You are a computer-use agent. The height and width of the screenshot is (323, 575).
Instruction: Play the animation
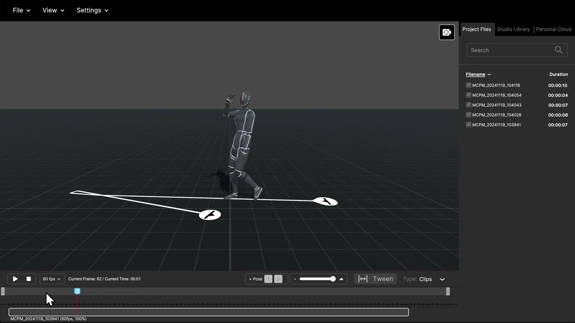click(15, 279)
